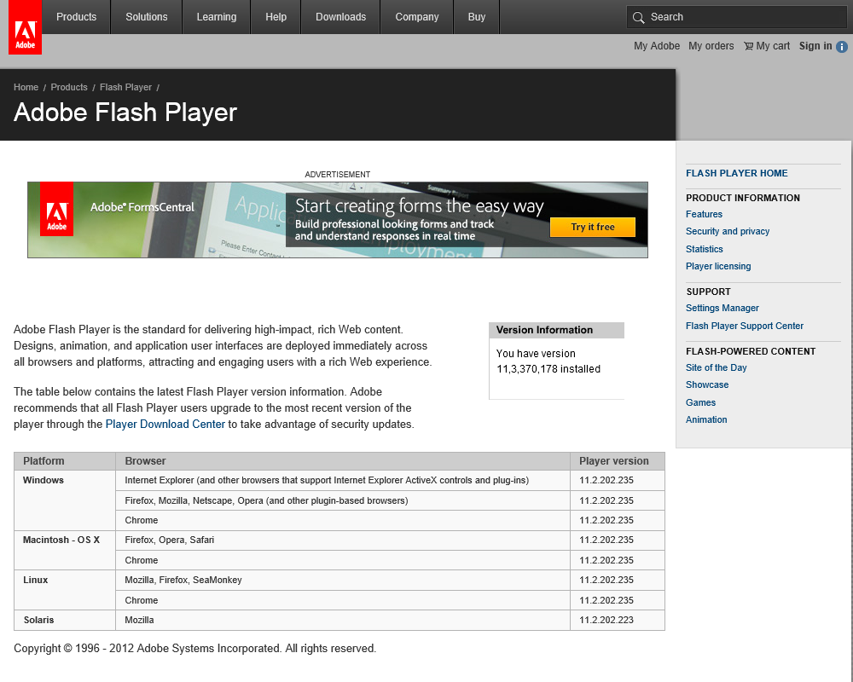Screen dimensions: 853x682
Task: Click the blue info icon beside Sign in
Action: pyautogui.click(x=842, y=47)
